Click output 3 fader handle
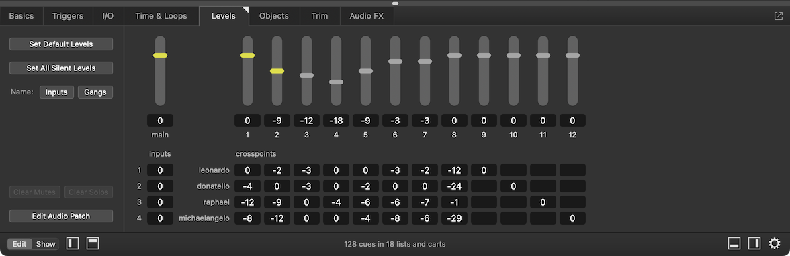Screen dimensions: 790x256 [x=306, y=76]
